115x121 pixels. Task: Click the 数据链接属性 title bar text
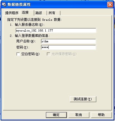point(19,4)
